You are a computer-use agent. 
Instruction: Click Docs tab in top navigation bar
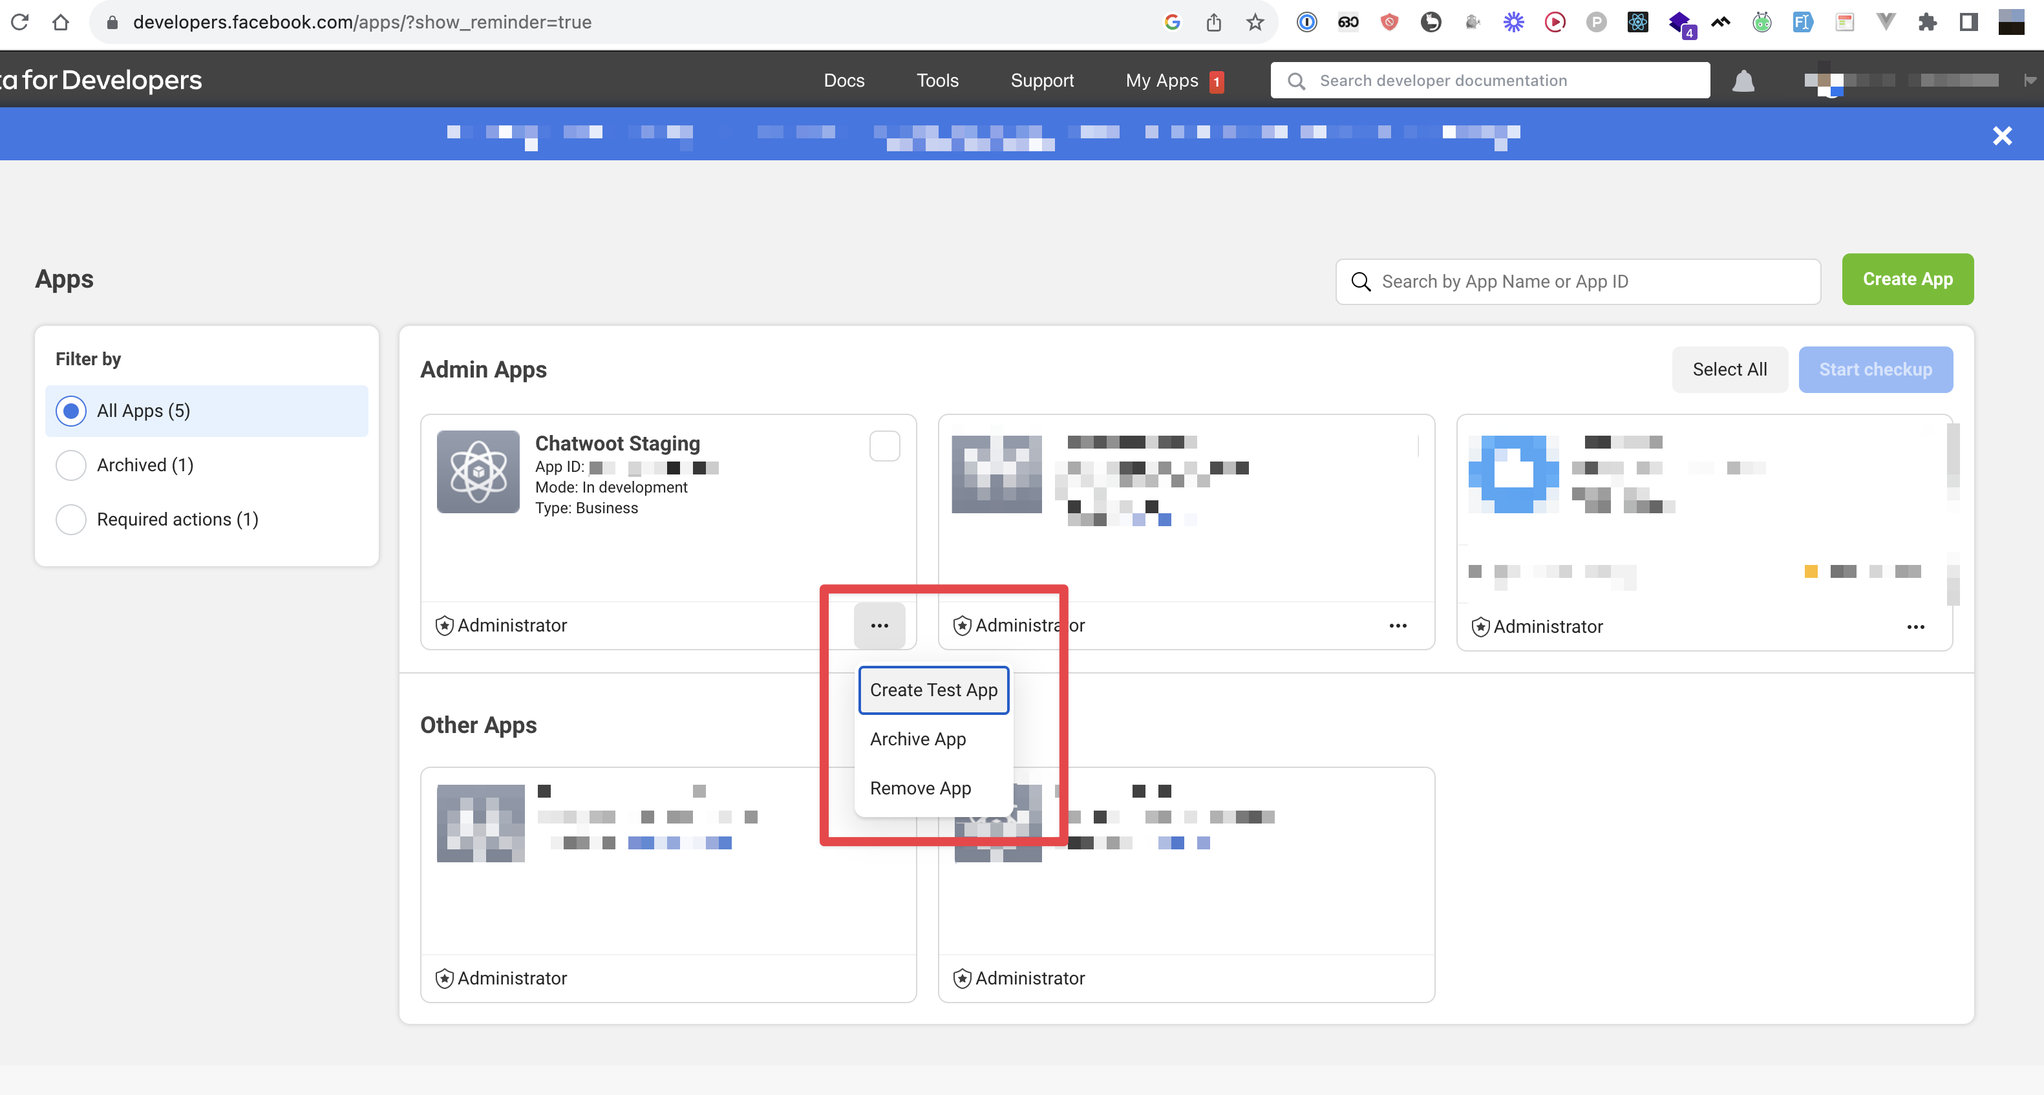pos(842,80)
